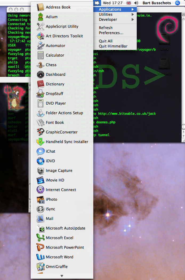Show more applications with bottom arrow
This screenshot has width=185, height=280.
click(62, 276)
